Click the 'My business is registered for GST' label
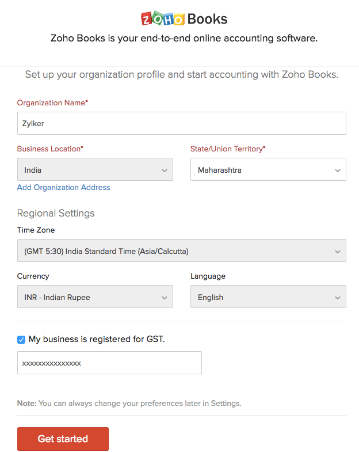 tap(97, 339)
